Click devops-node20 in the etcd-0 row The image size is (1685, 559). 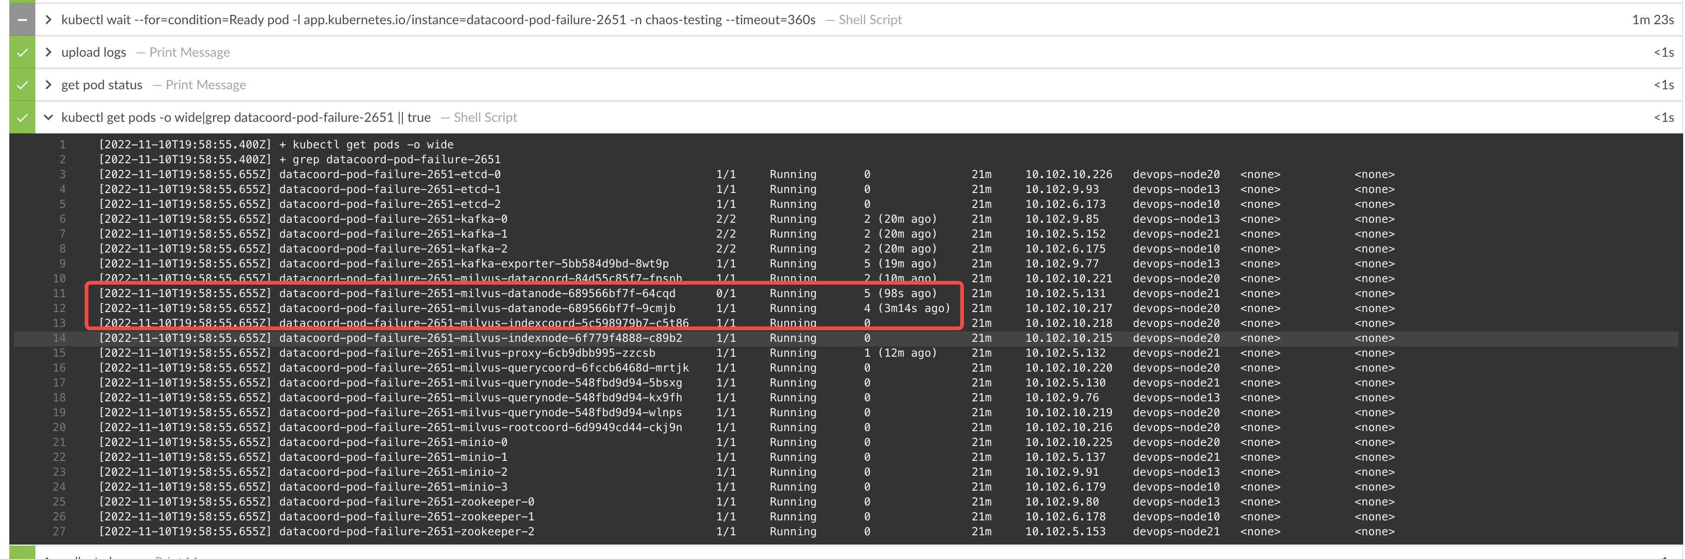[1176, 174]
